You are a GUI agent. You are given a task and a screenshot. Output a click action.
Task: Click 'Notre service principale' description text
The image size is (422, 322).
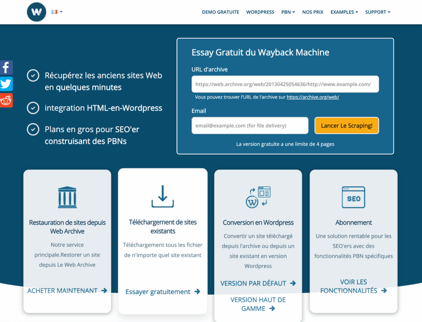67,255
